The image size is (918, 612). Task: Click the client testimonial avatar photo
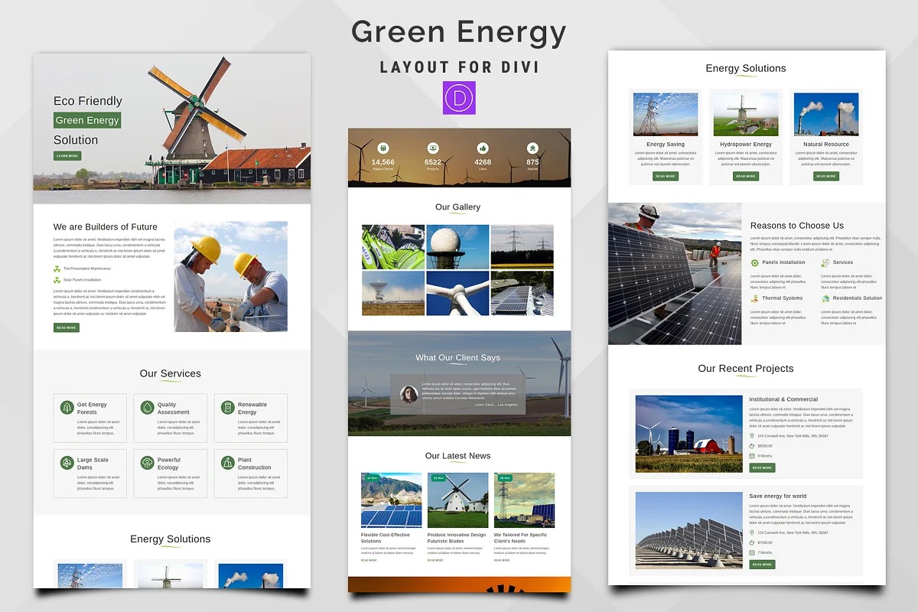[x=409, y=394]
